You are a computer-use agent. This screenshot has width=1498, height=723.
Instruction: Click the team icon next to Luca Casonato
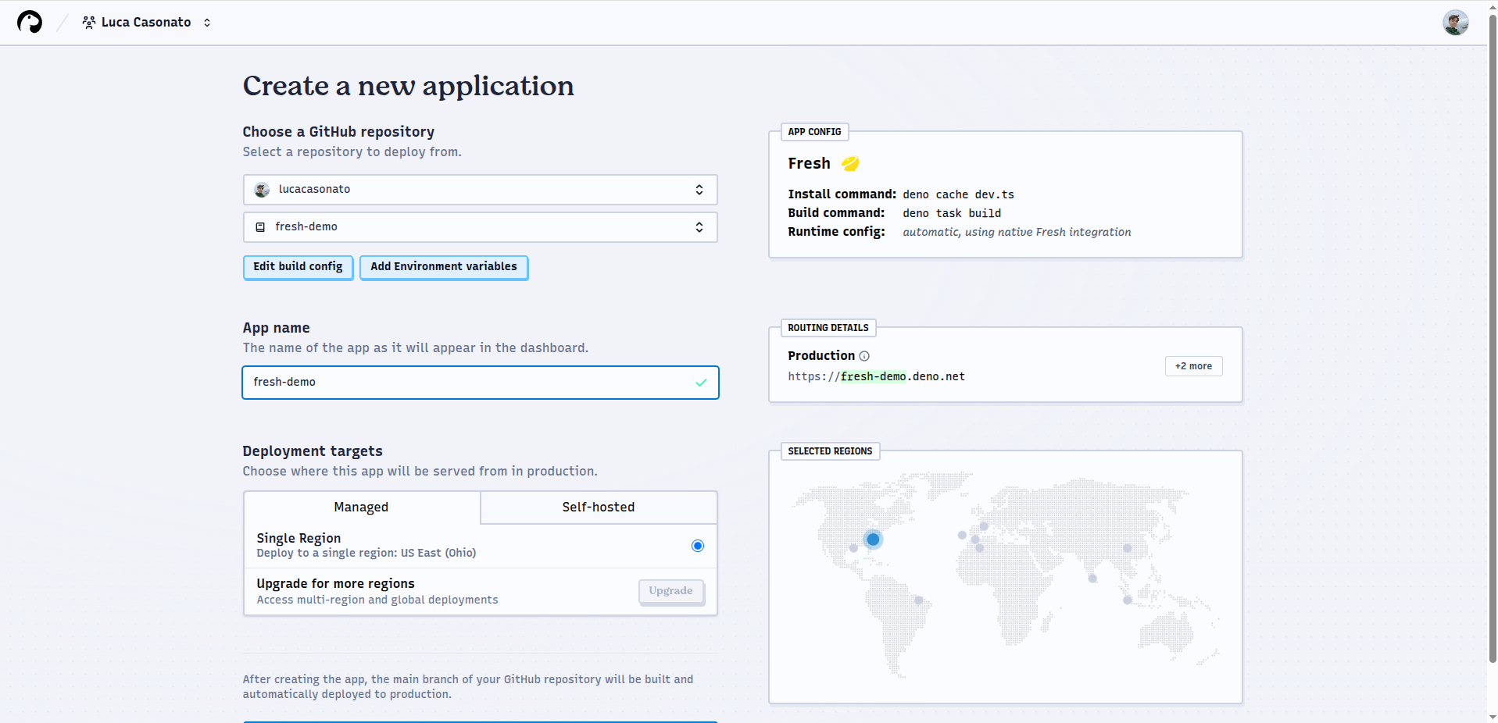point(88,22)
